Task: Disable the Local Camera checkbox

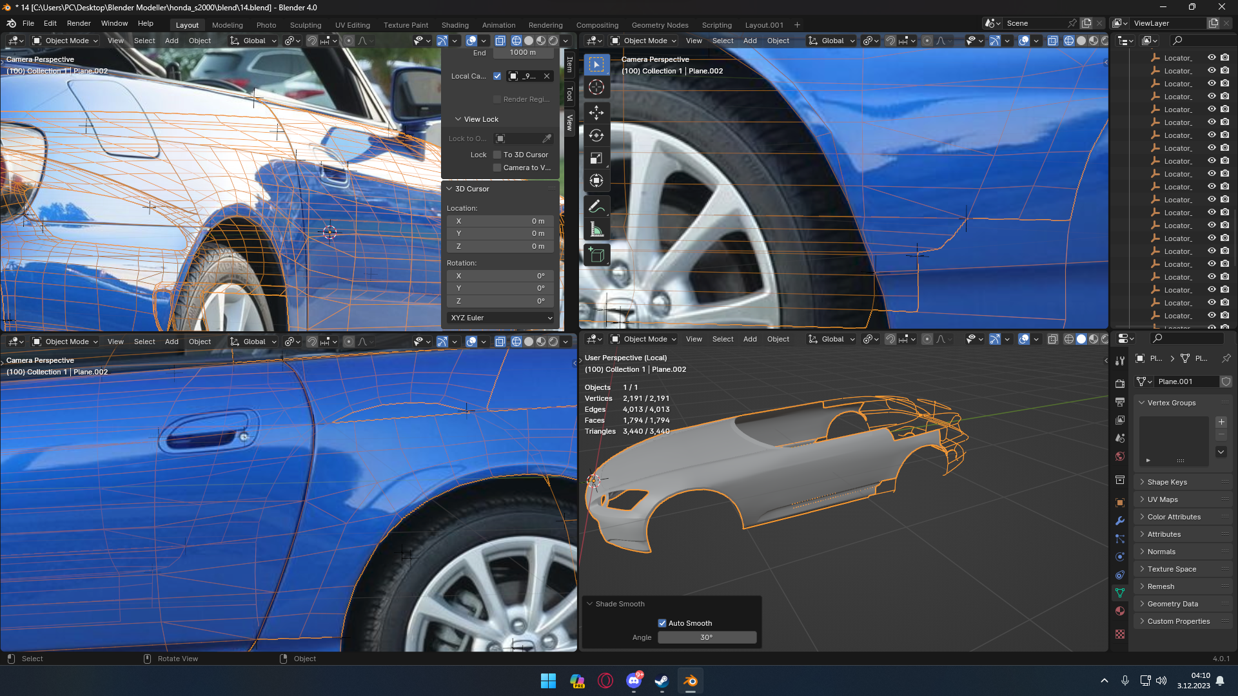Action: pos(497,76)
